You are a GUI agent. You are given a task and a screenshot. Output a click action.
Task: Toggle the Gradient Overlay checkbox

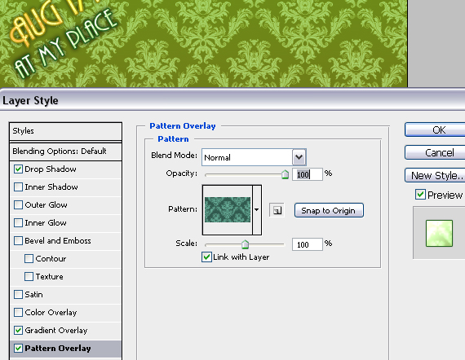[19, 331]
